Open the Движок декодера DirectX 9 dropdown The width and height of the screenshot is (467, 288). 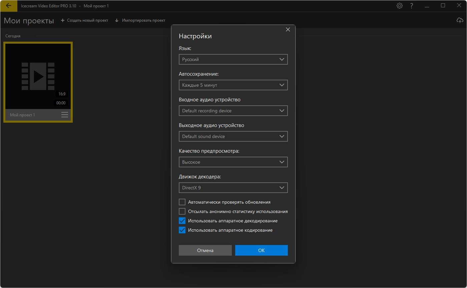click(233, 188)
